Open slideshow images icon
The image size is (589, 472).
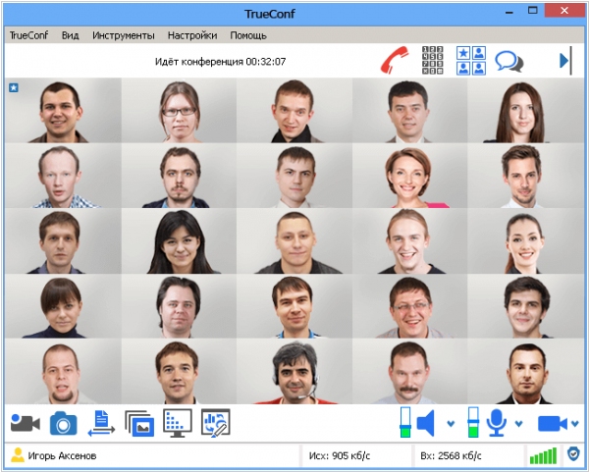click(139, 423)
